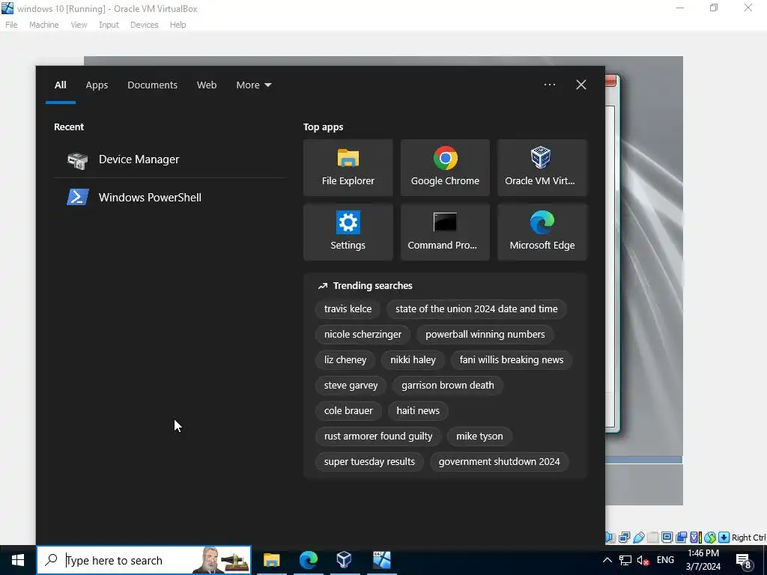Switch to the Apps search tab
The height and width of the screenshot is (575, 767).
[x=97, y=85]
